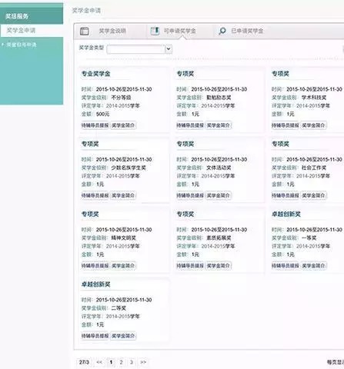Switch to the 奖学金说明 tab
The width and height of the screenshot is (344, 369).
point(112,31)
